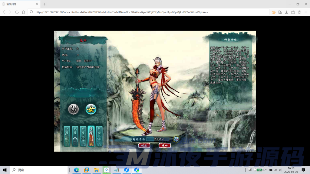Open a new browser tab

[45, 4]
